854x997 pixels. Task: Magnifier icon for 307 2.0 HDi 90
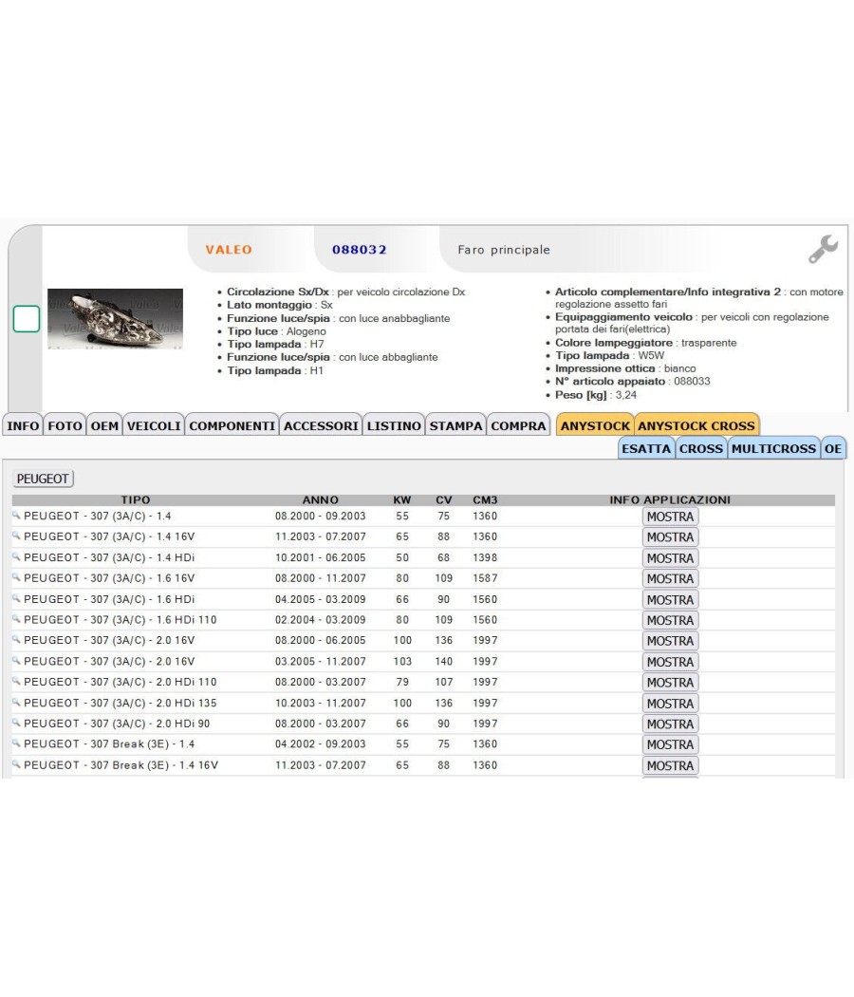16,723
